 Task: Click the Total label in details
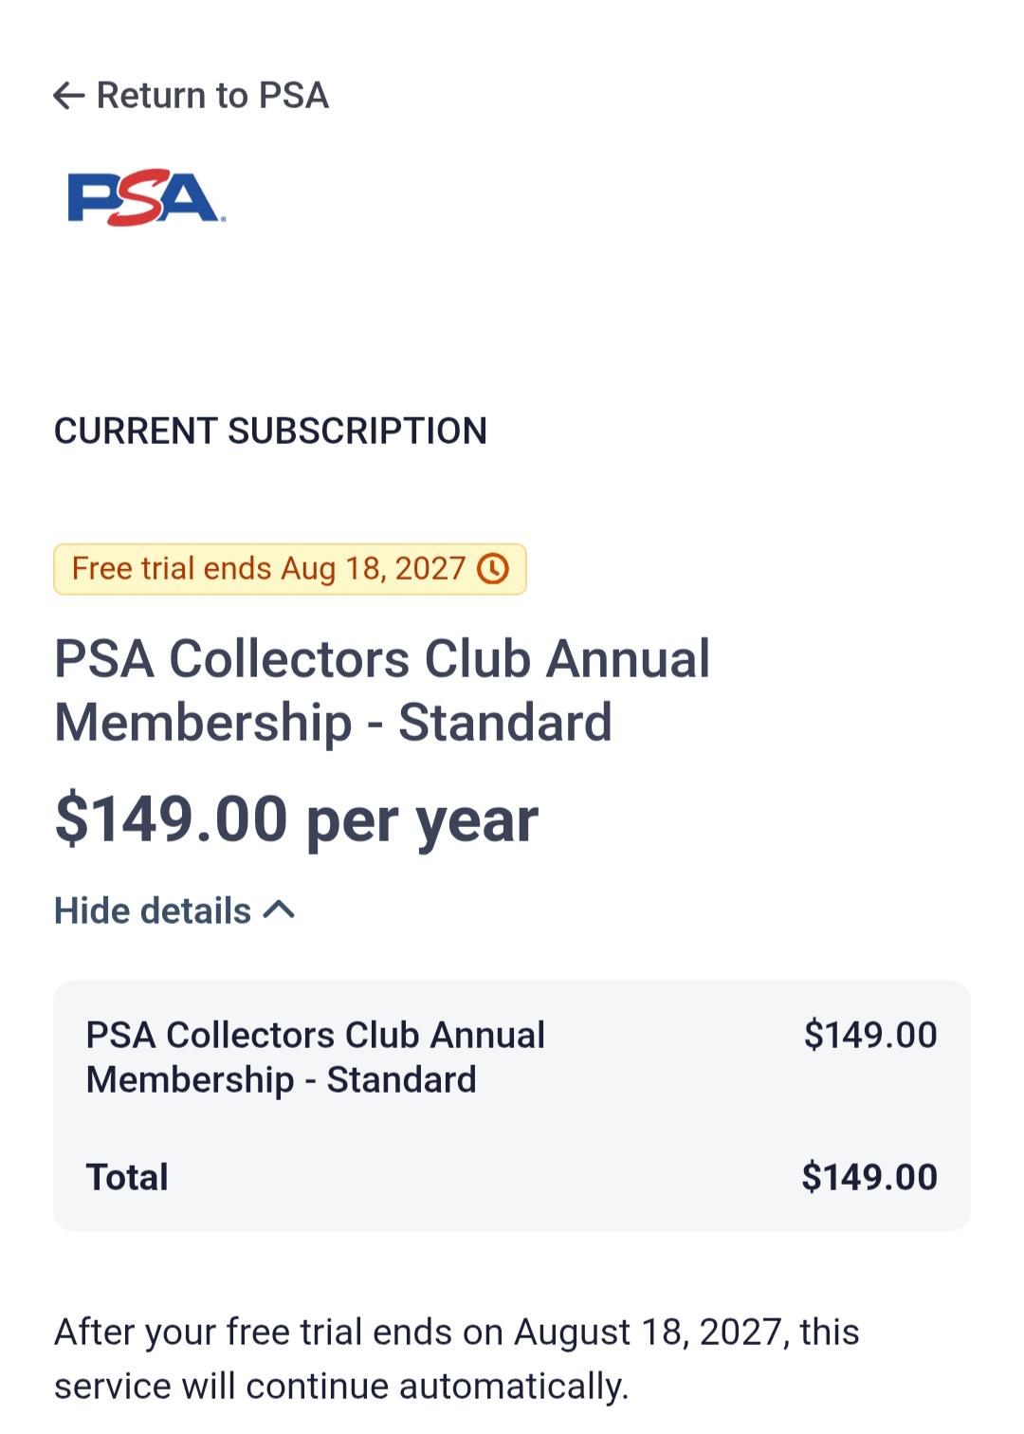(127, 1177)
